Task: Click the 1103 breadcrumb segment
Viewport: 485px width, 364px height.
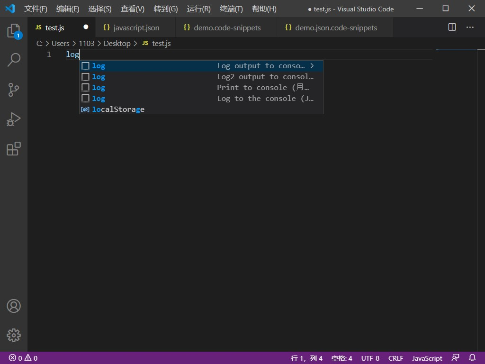Action: (86, 43)
